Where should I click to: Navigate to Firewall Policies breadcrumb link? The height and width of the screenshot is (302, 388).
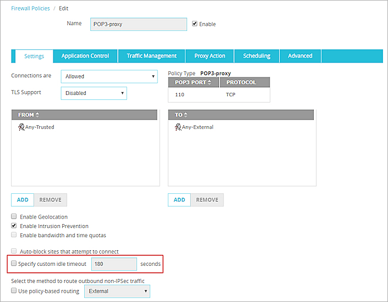click(30, 9)
